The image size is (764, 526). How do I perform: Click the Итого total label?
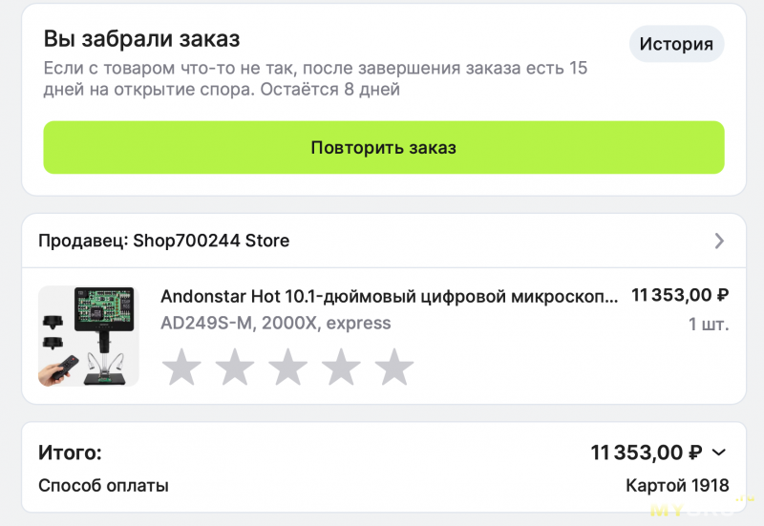pos(70,452)
